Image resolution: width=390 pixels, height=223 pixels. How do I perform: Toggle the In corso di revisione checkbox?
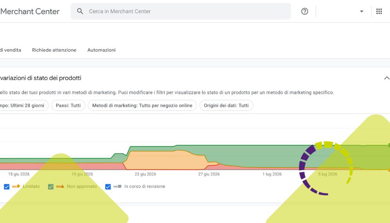(108, 187)
